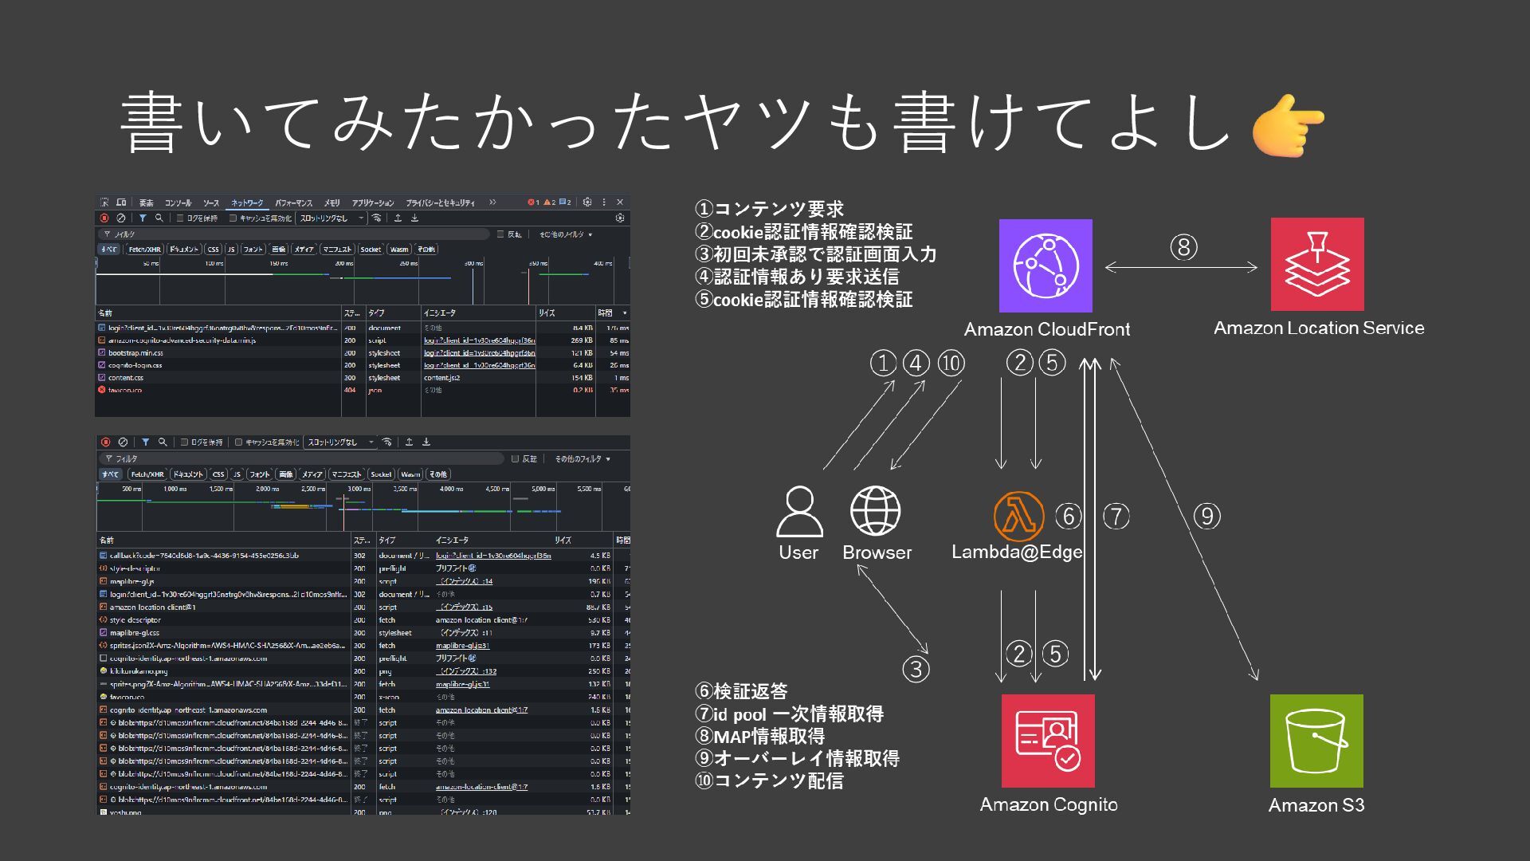Click maplibre-gl.js:31 initiator link

pyautogui.click(x=462, y=646)
